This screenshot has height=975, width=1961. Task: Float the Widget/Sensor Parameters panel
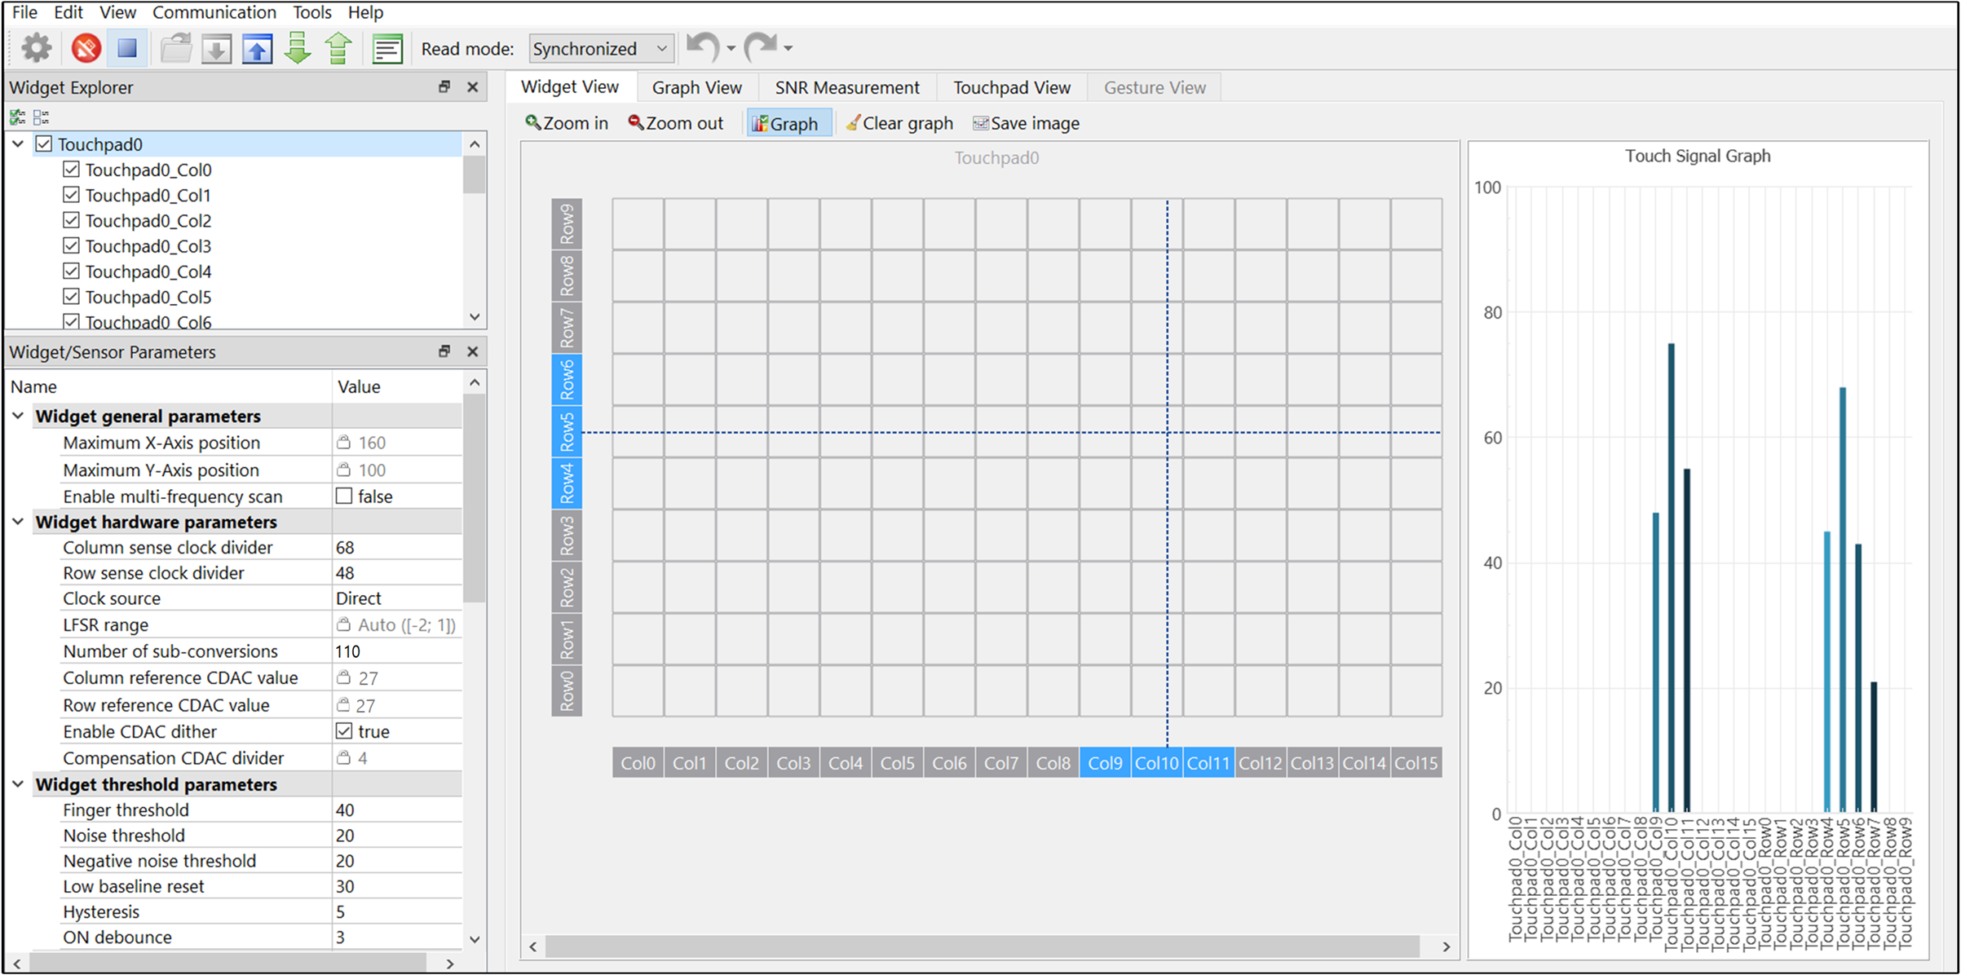(444, 351)
